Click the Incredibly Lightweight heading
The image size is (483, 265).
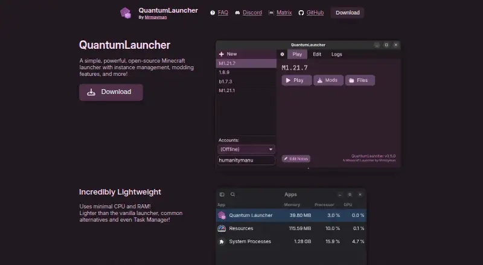click(x=120, y=192)
